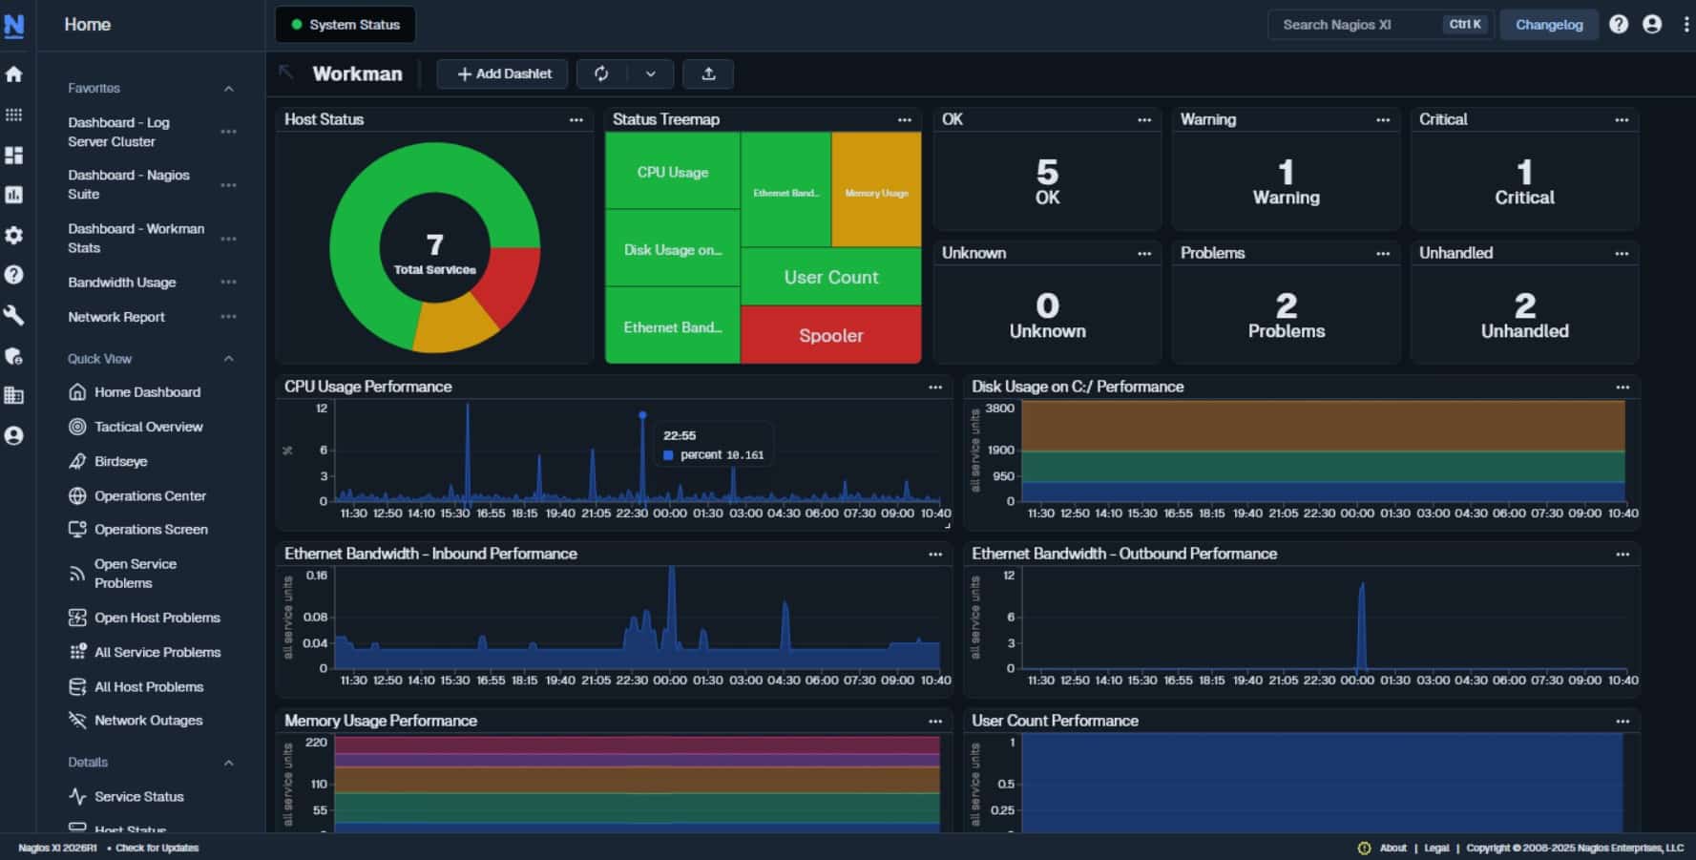
Task: Click the export upload icon in the toolbar
Action: click(709, 73)
